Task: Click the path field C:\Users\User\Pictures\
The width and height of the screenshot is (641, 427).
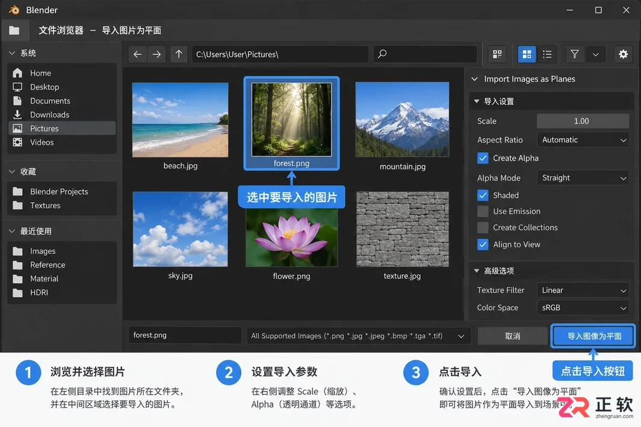Action: coord(280,54)
